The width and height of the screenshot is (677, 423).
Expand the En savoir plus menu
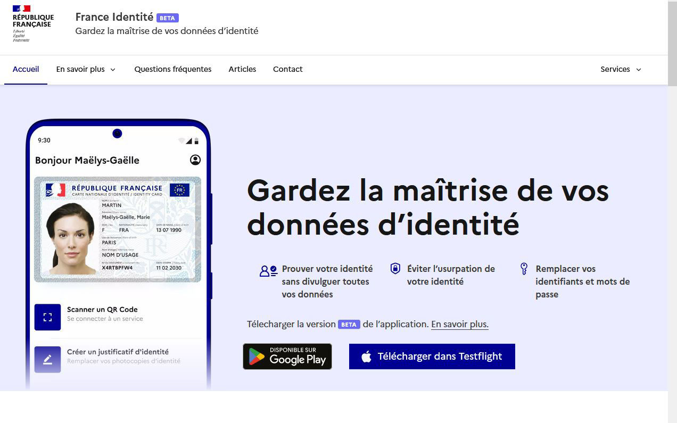coord(86,69)
